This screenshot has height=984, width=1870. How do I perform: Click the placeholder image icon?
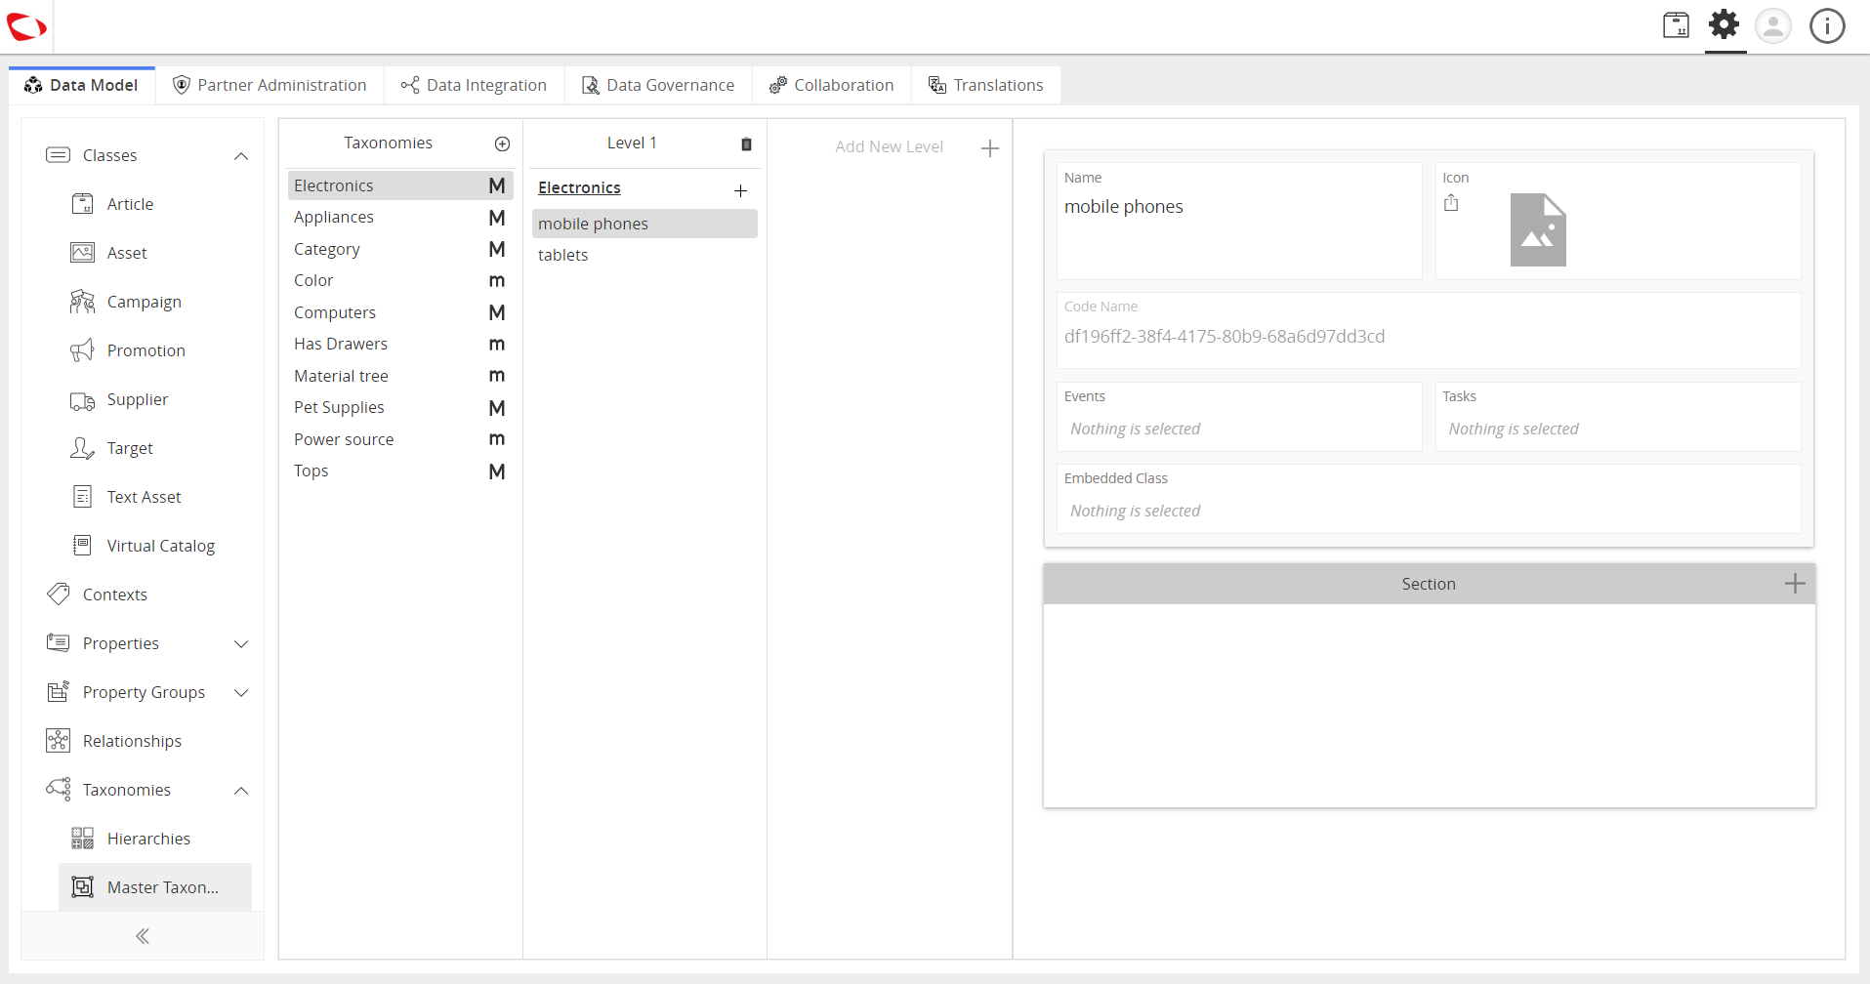(1538, 230)
